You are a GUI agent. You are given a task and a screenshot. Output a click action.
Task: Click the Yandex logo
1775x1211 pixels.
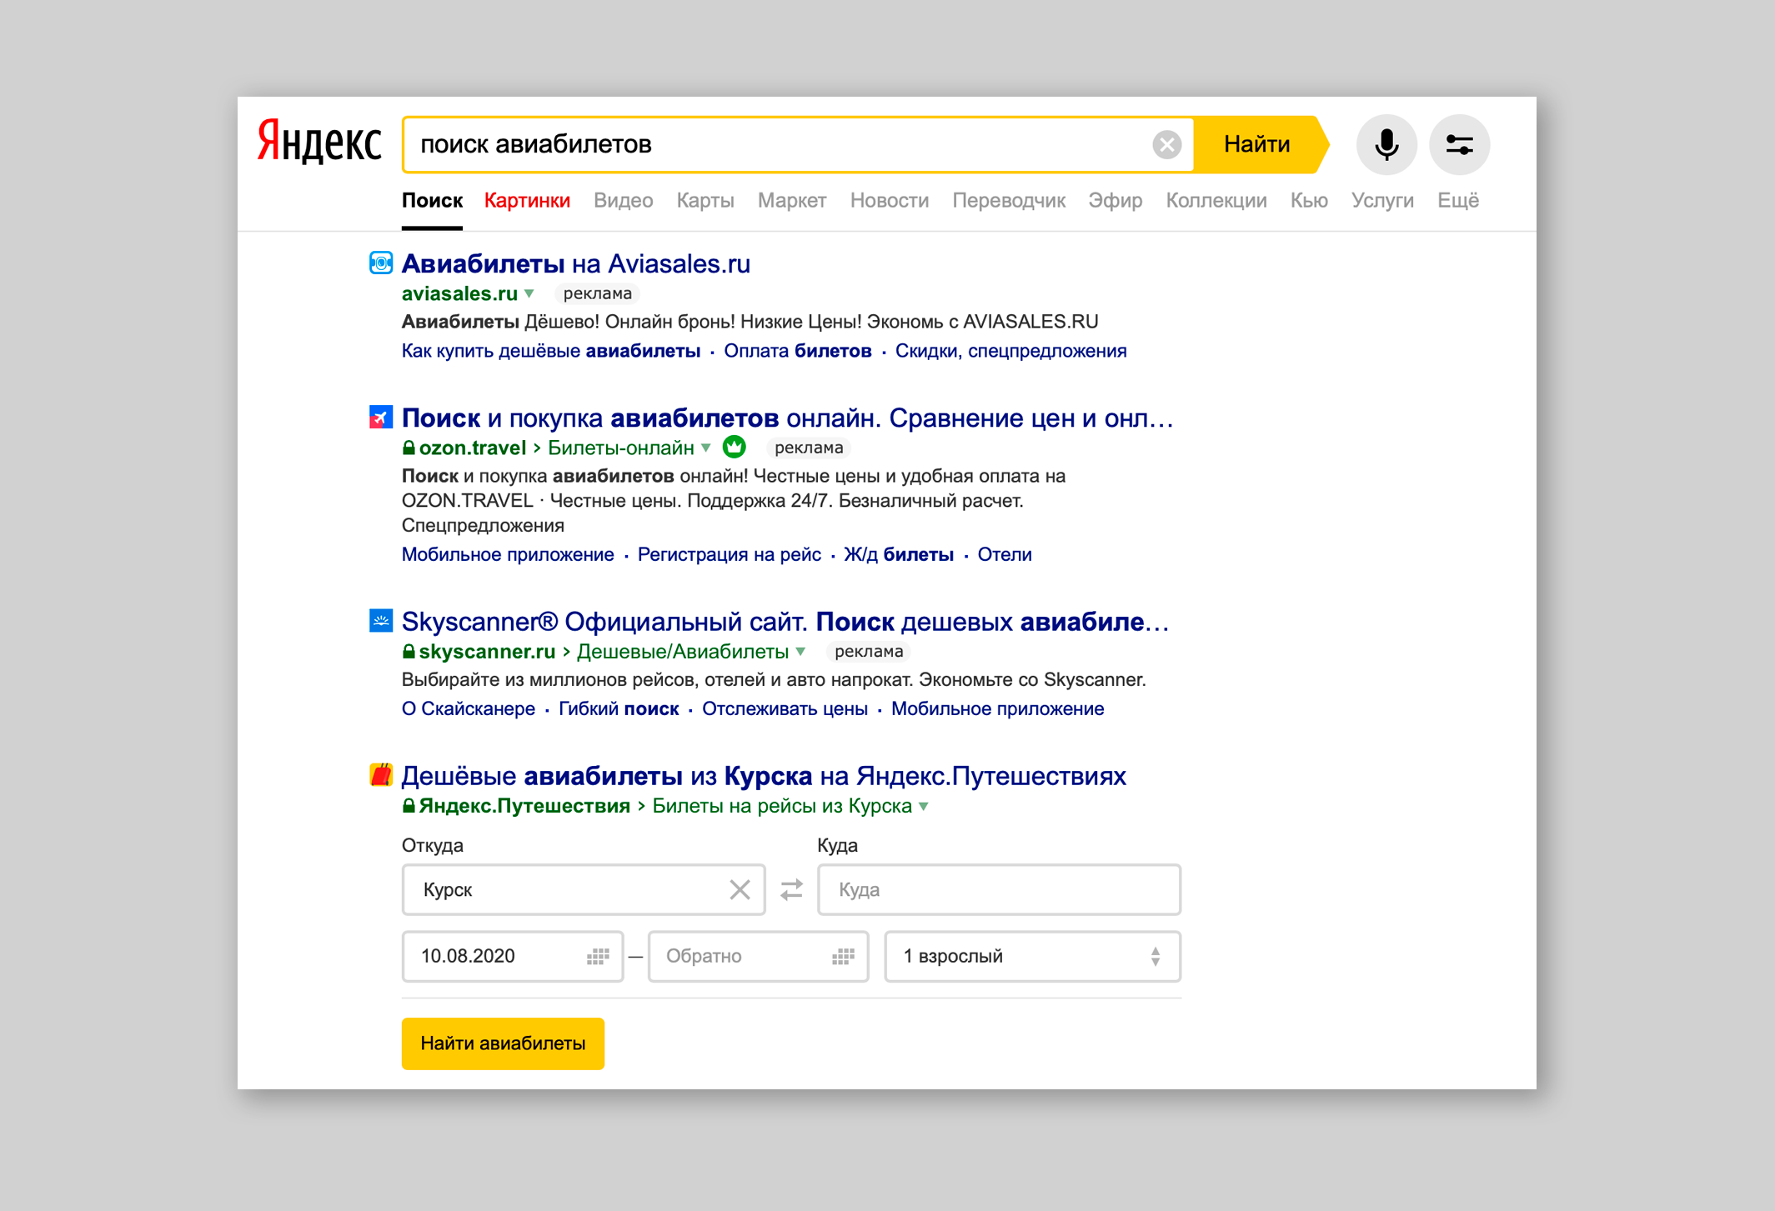click(318, 140)
